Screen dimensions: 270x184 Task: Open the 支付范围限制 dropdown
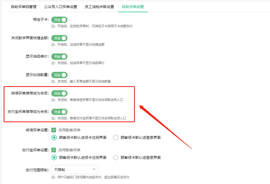click(x=74, y=169)
